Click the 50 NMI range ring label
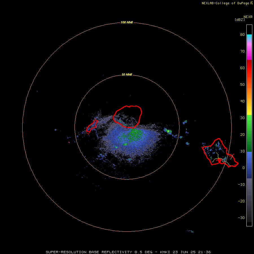 tap(127, 75)
